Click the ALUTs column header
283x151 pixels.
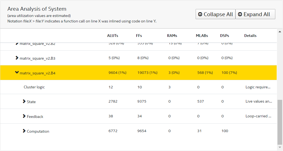pyautogui.click(x=113, y=36)
